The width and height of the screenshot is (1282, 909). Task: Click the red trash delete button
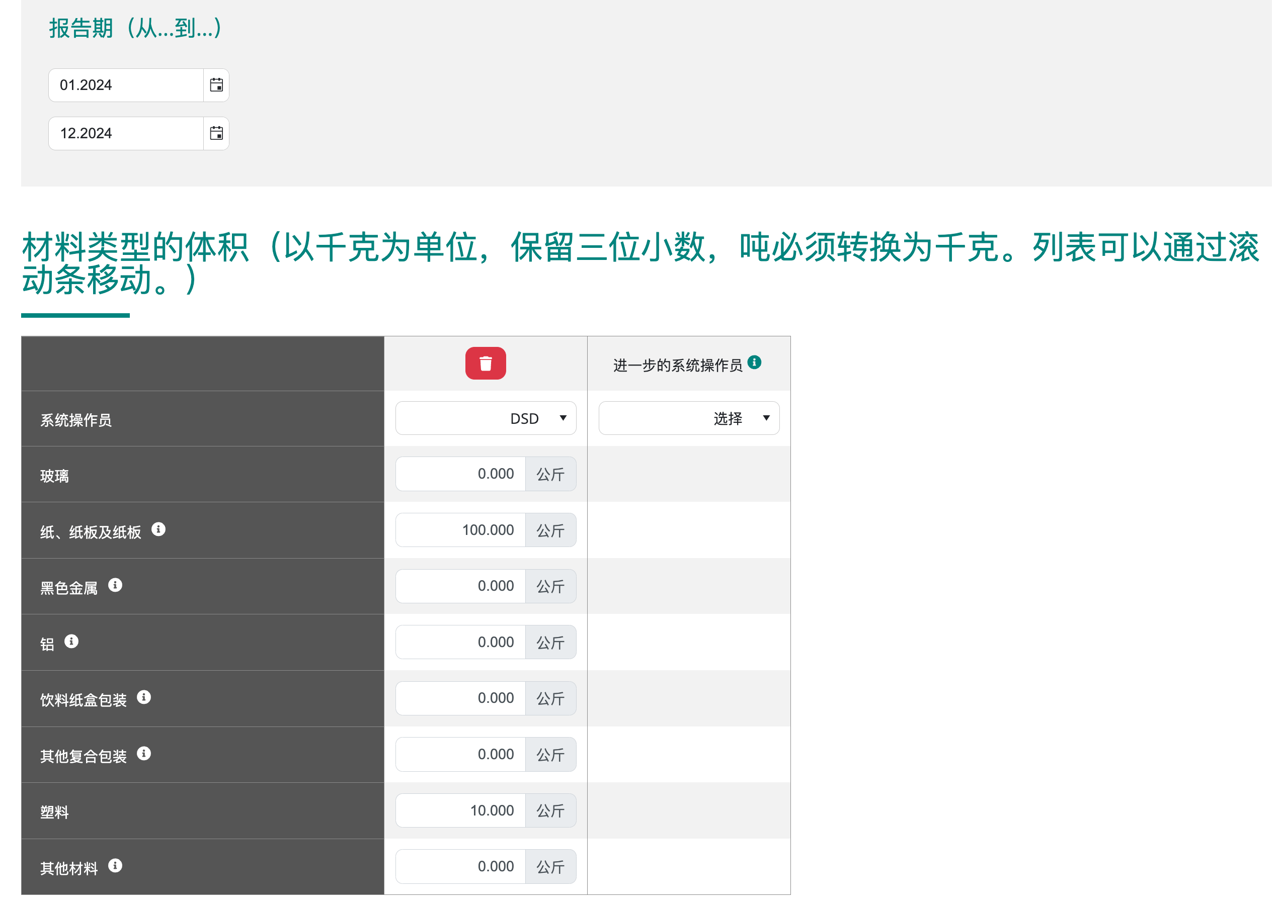486,363
